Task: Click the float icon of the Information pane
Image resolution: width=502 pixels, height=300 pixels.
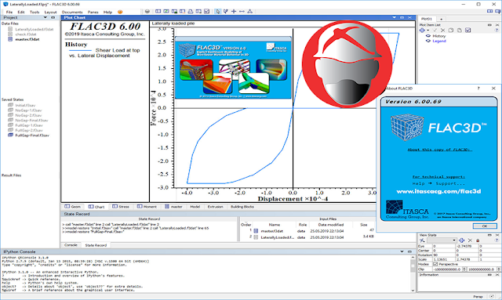Action: click(x=489, y=275)
